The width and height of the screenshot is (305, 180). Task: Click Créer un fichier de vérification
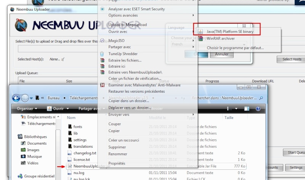point(135,79)
